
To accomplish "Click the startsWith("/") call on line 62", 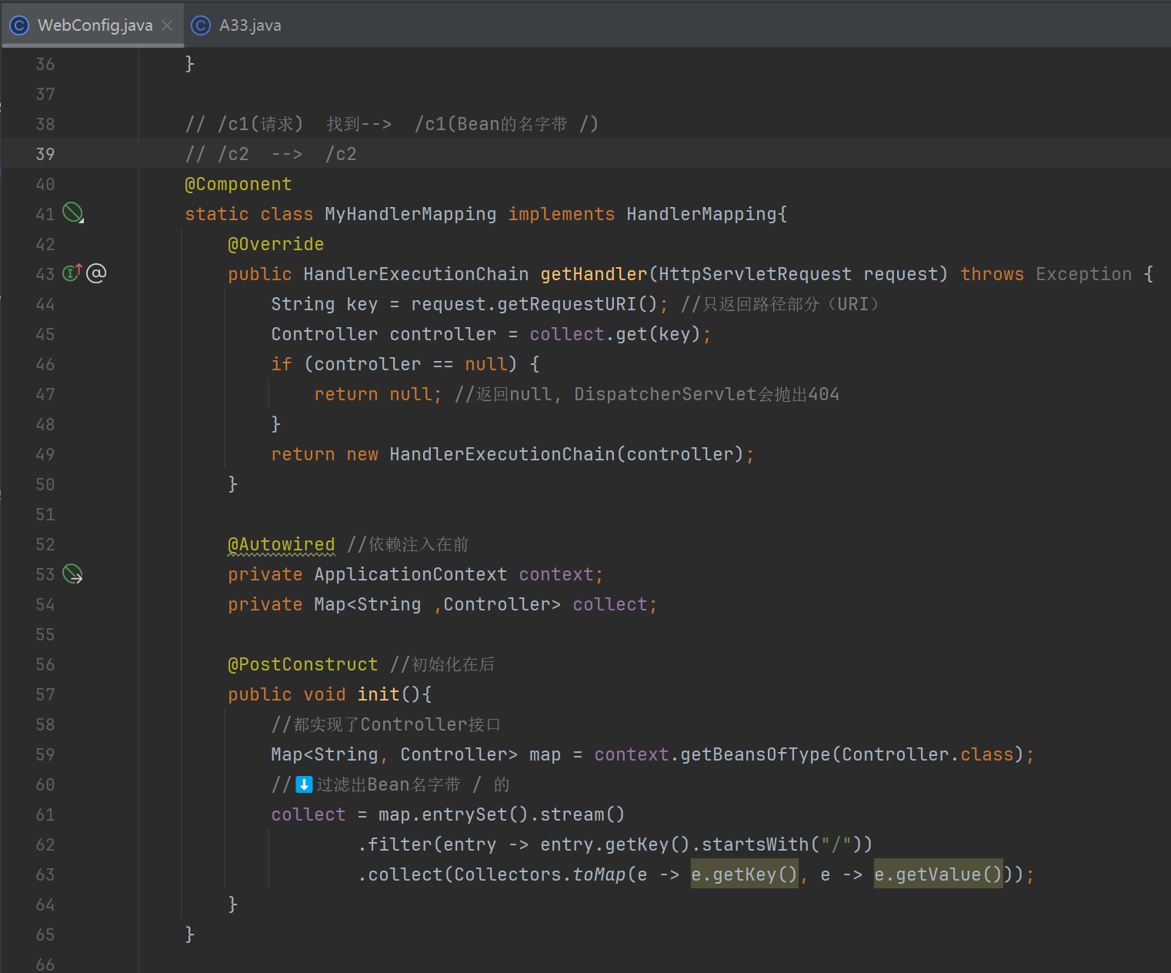I will pyautogui.click(x=782, y=844).
